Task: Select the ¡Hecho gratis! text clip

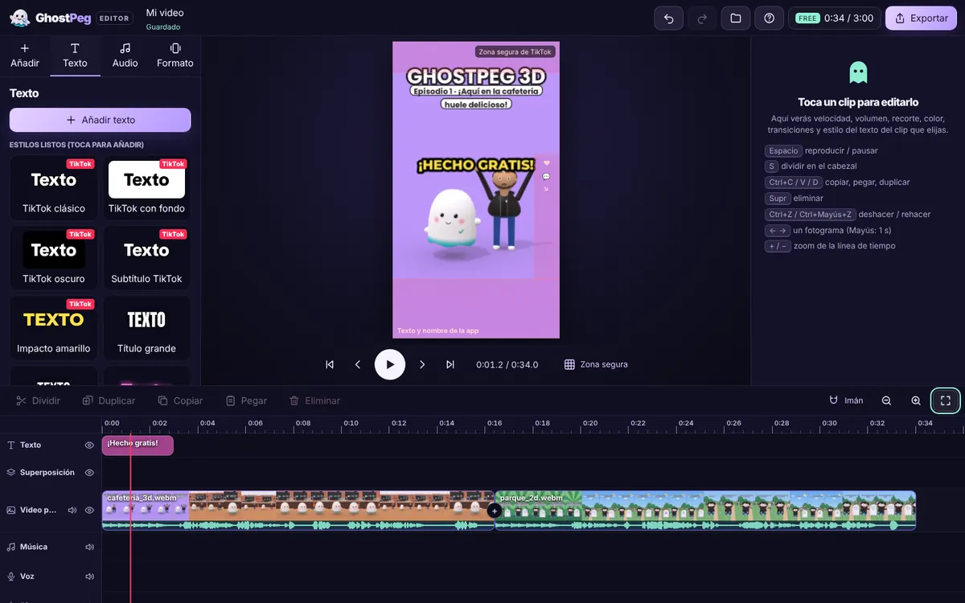Action: [x=138, y=445]
